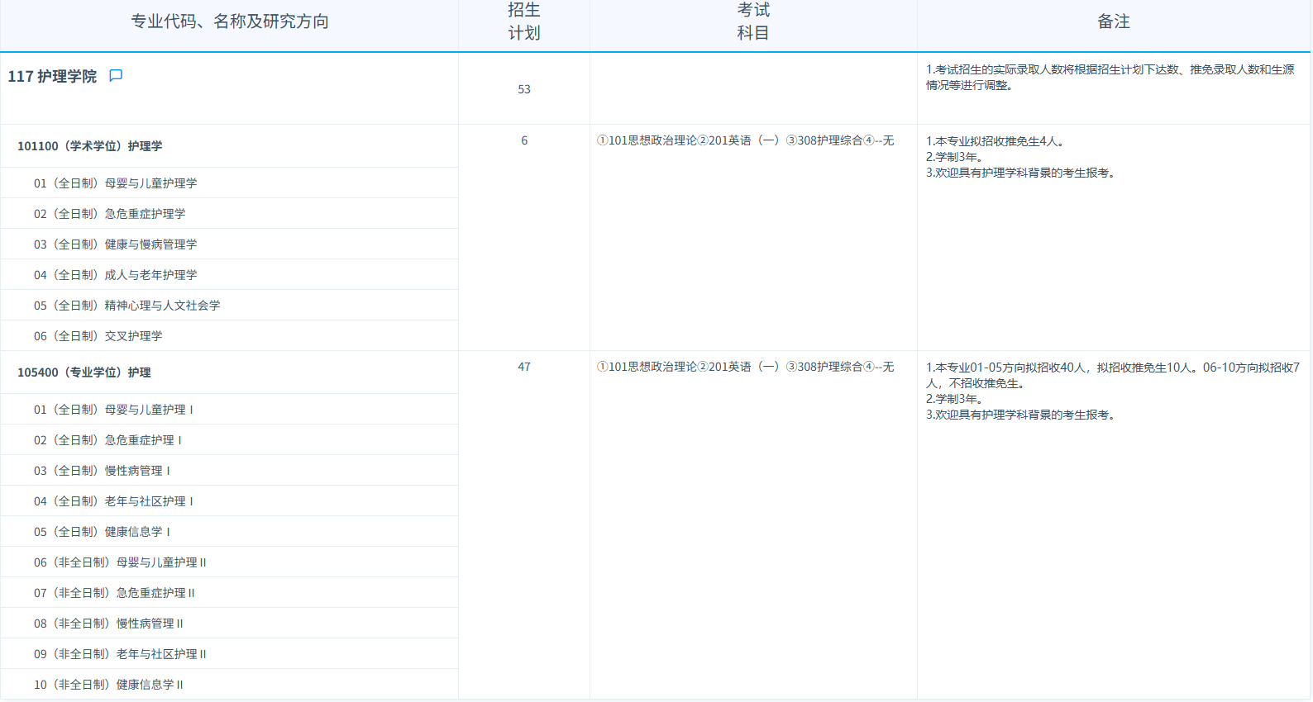Pick direction 06（非全日制）母婴与儿童护理 II

pyautogui.click(x=120, y=562)
